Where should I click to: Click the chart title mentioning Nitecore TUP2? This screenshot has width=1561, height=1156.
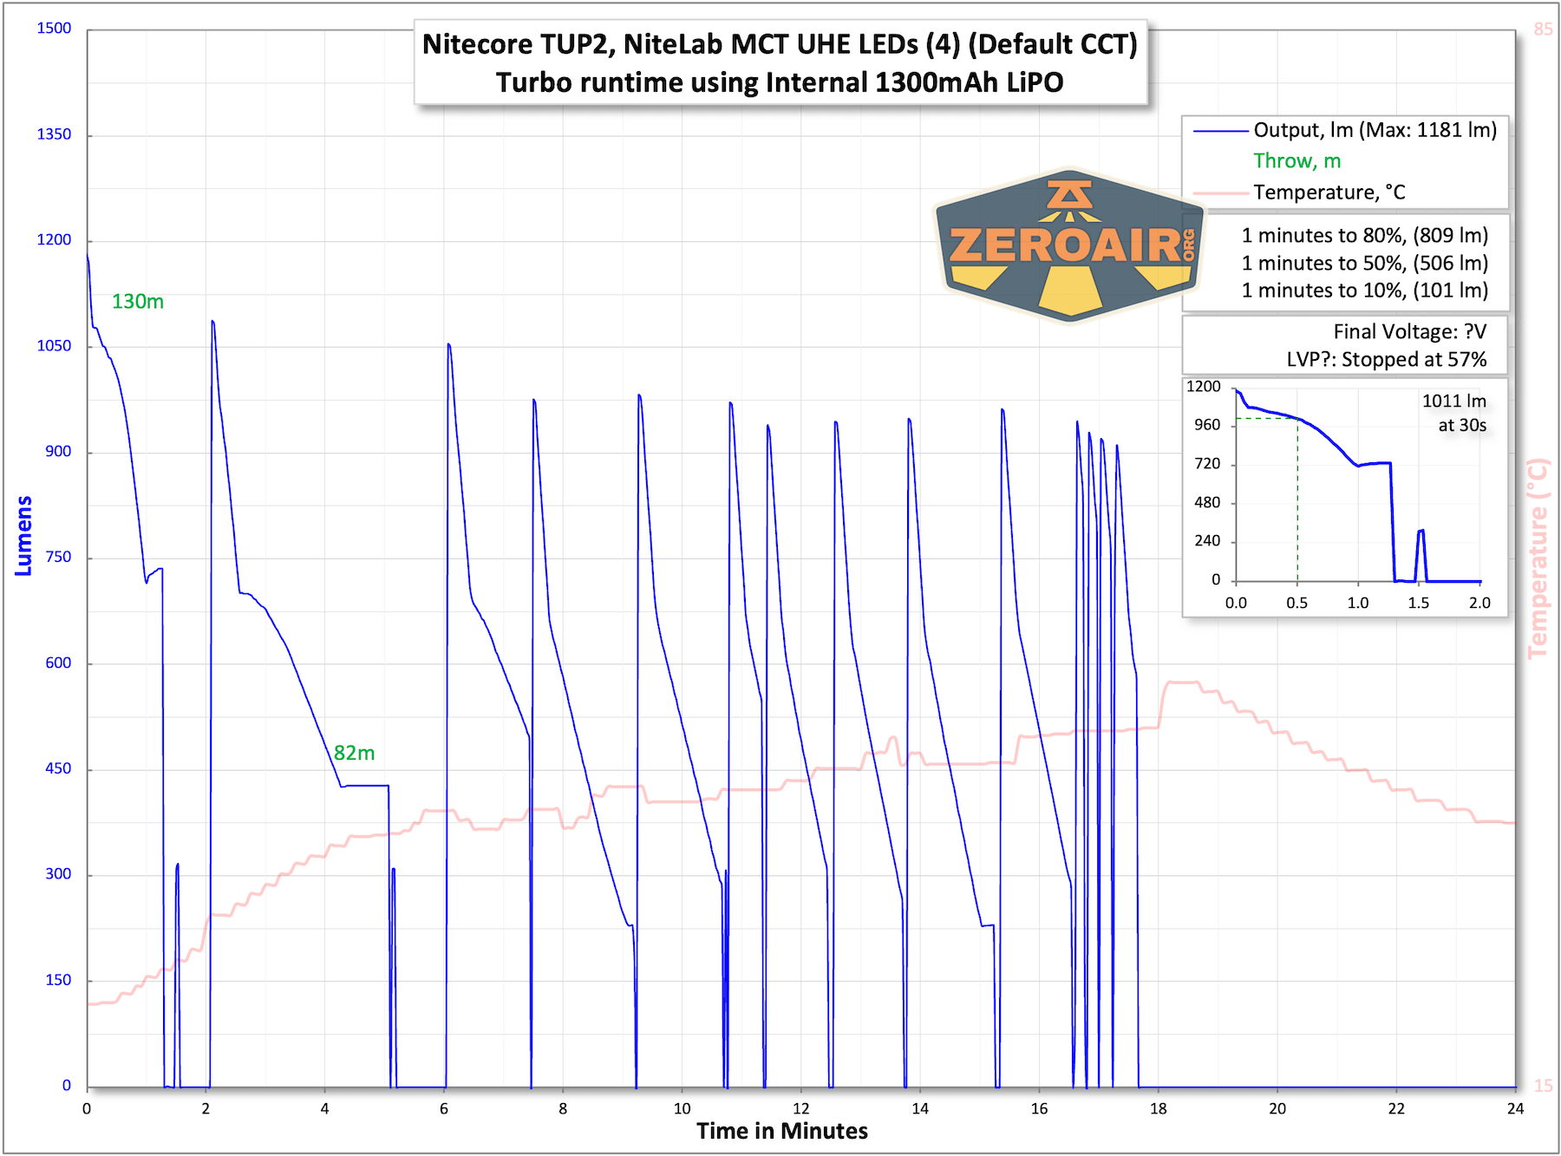[x=780, y=44]
